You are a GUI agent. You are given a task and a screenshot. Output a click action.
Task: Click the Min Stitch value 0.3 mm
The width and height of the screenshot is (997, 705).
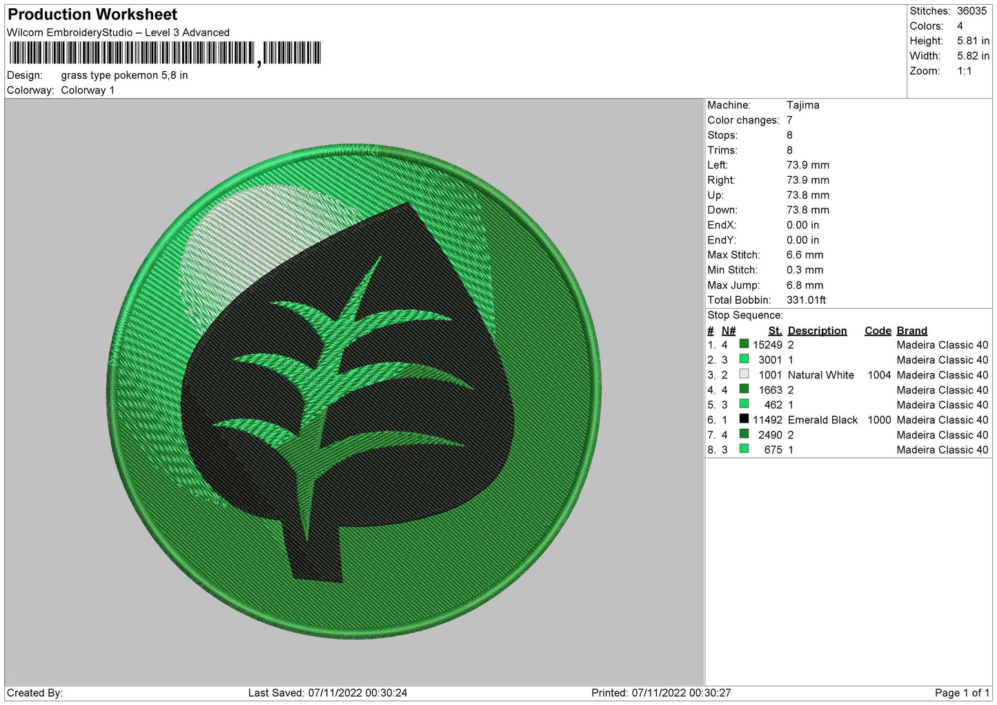[804, 270]
